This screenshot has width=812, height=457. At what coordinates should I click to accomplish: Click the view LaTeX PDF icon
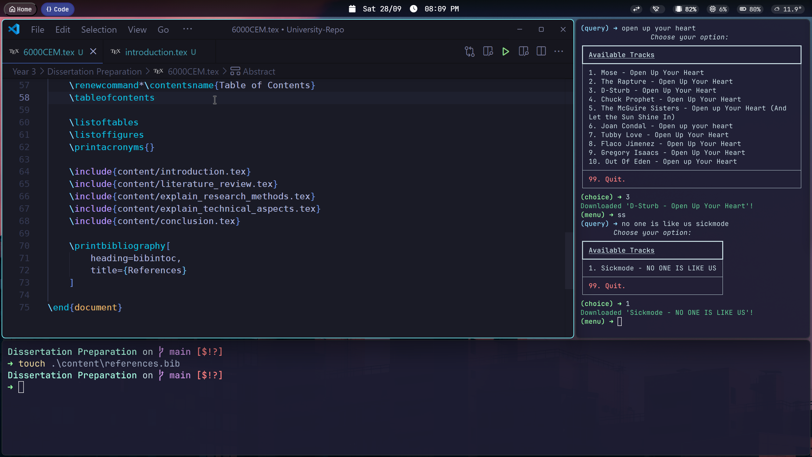coord(523,51)
